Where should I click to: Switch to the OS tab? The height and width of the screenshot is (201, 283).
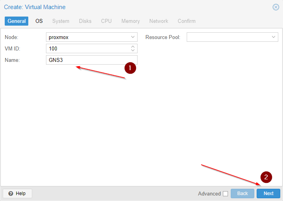[39, 21]
